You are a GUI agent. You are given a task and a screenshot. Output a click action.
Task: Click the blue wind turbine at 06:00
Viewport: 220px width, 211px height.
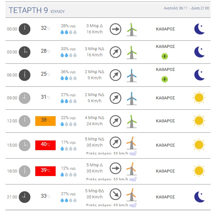click(132, 75)
